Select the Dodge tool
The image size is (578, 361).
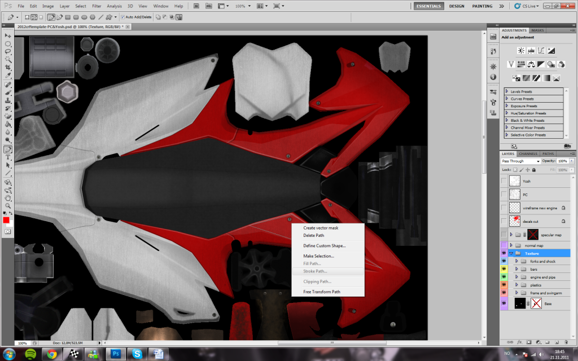[8, 140]
